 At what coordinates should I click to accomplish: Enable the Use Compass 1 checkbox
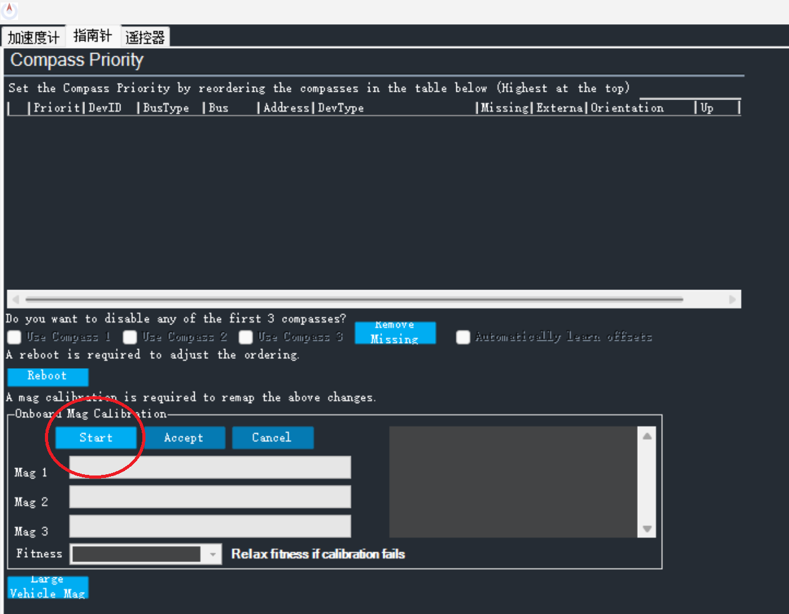(x=14, y=337)
